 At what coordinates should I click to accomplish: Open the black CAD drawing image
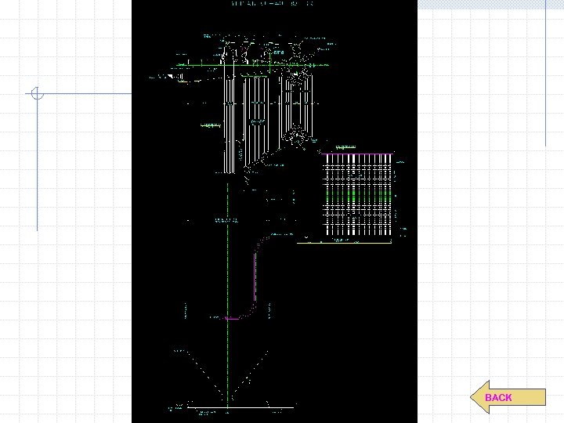(274, 211)
